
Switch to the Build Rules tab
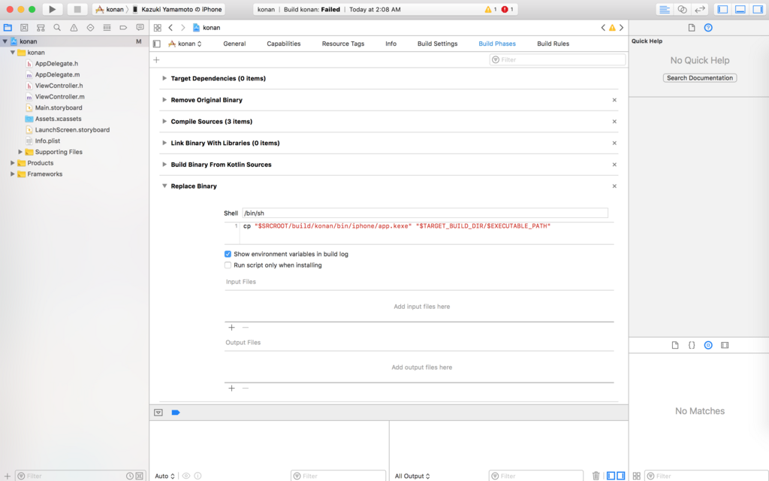553,44
